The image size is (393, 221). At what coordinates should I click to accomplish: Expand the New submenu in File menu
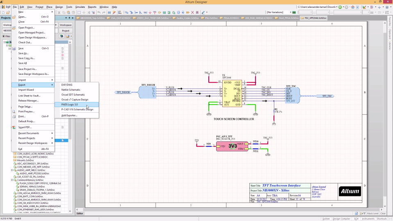[x=33, y=12]
